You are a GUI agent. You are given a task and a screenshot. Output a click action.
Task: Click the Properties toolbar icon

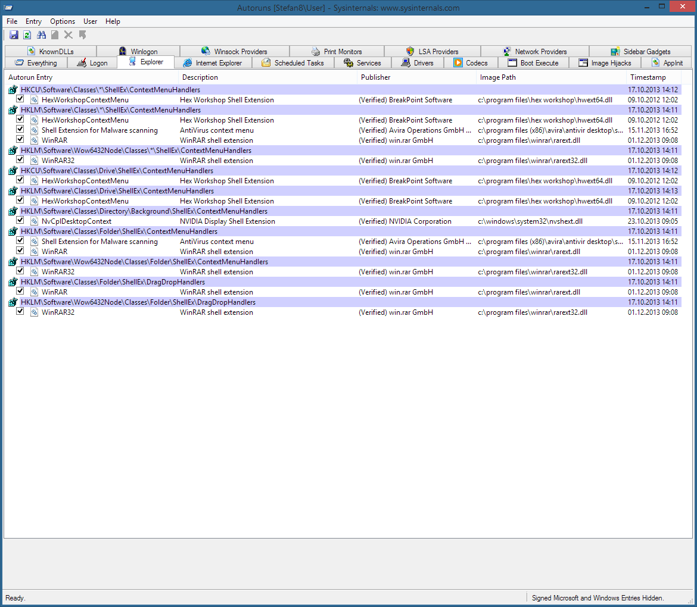click(55, 35)
